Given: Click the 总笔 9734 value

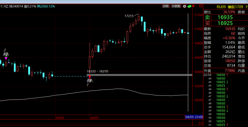Looking at the screenshot, I should 231,65.
